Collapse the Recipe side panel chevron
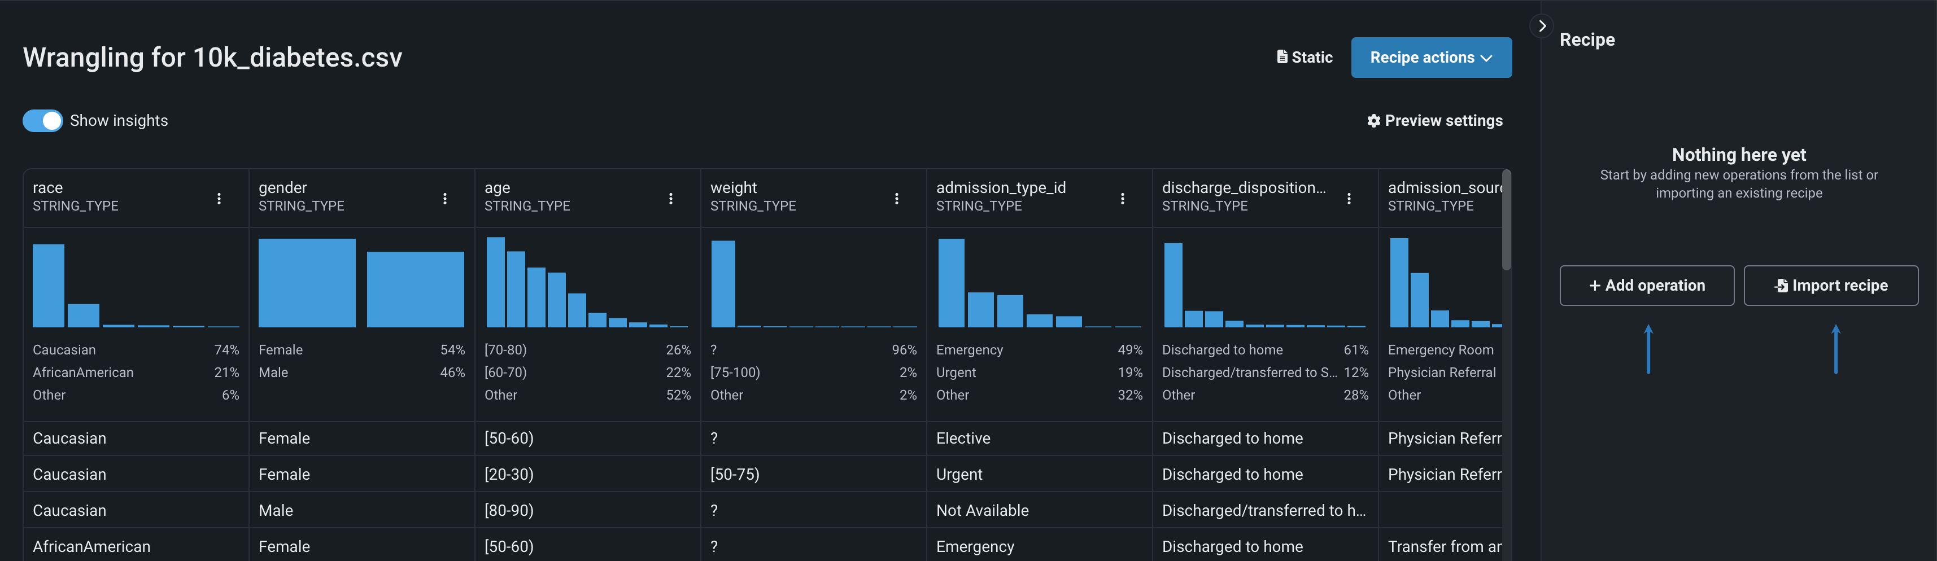 [x=1542, y=27]
